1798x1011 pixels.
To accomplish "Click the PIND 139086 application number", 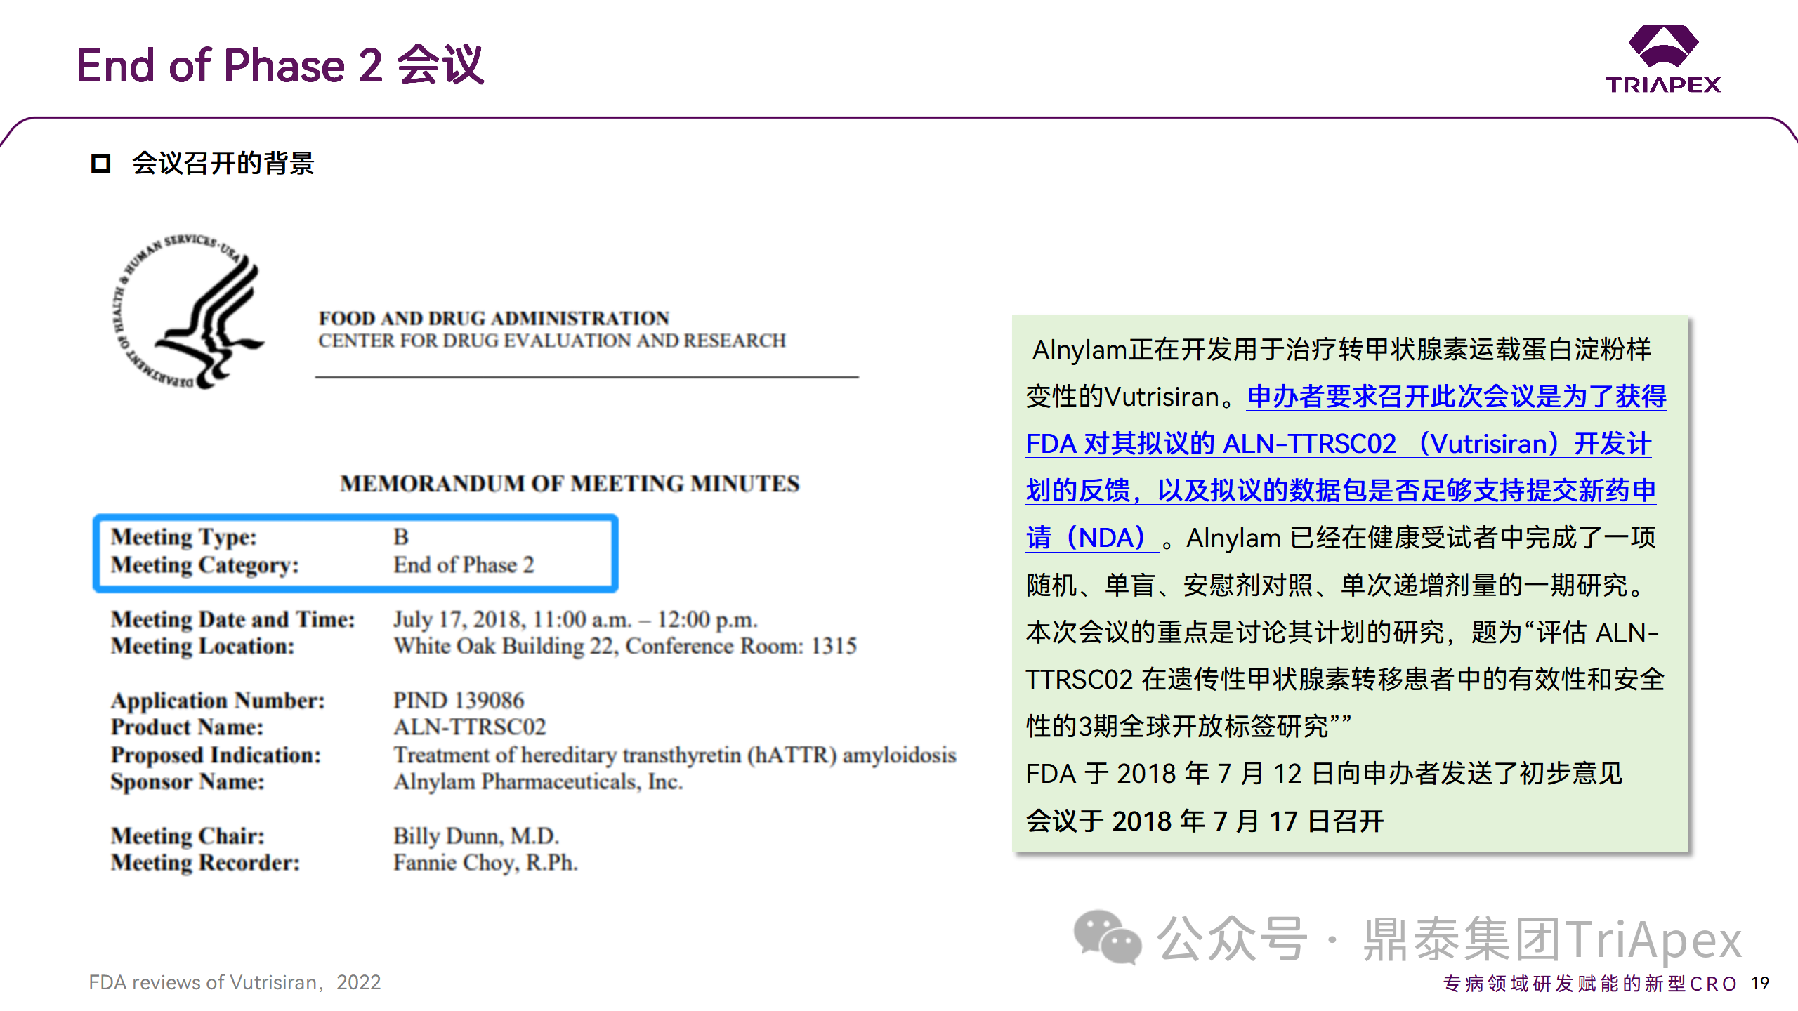I will pos(458,700).
